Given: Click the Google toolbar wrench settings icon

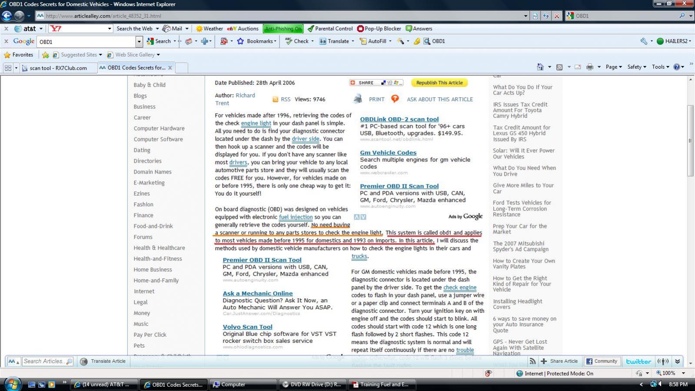Looking at the screenshot, I should (x=644, y=41).
